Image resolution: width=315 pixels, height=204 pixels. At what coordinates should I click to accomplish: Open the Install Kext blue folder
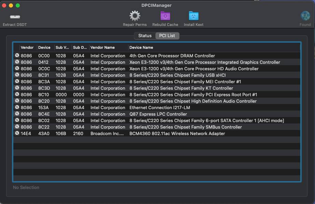point(194,16)
